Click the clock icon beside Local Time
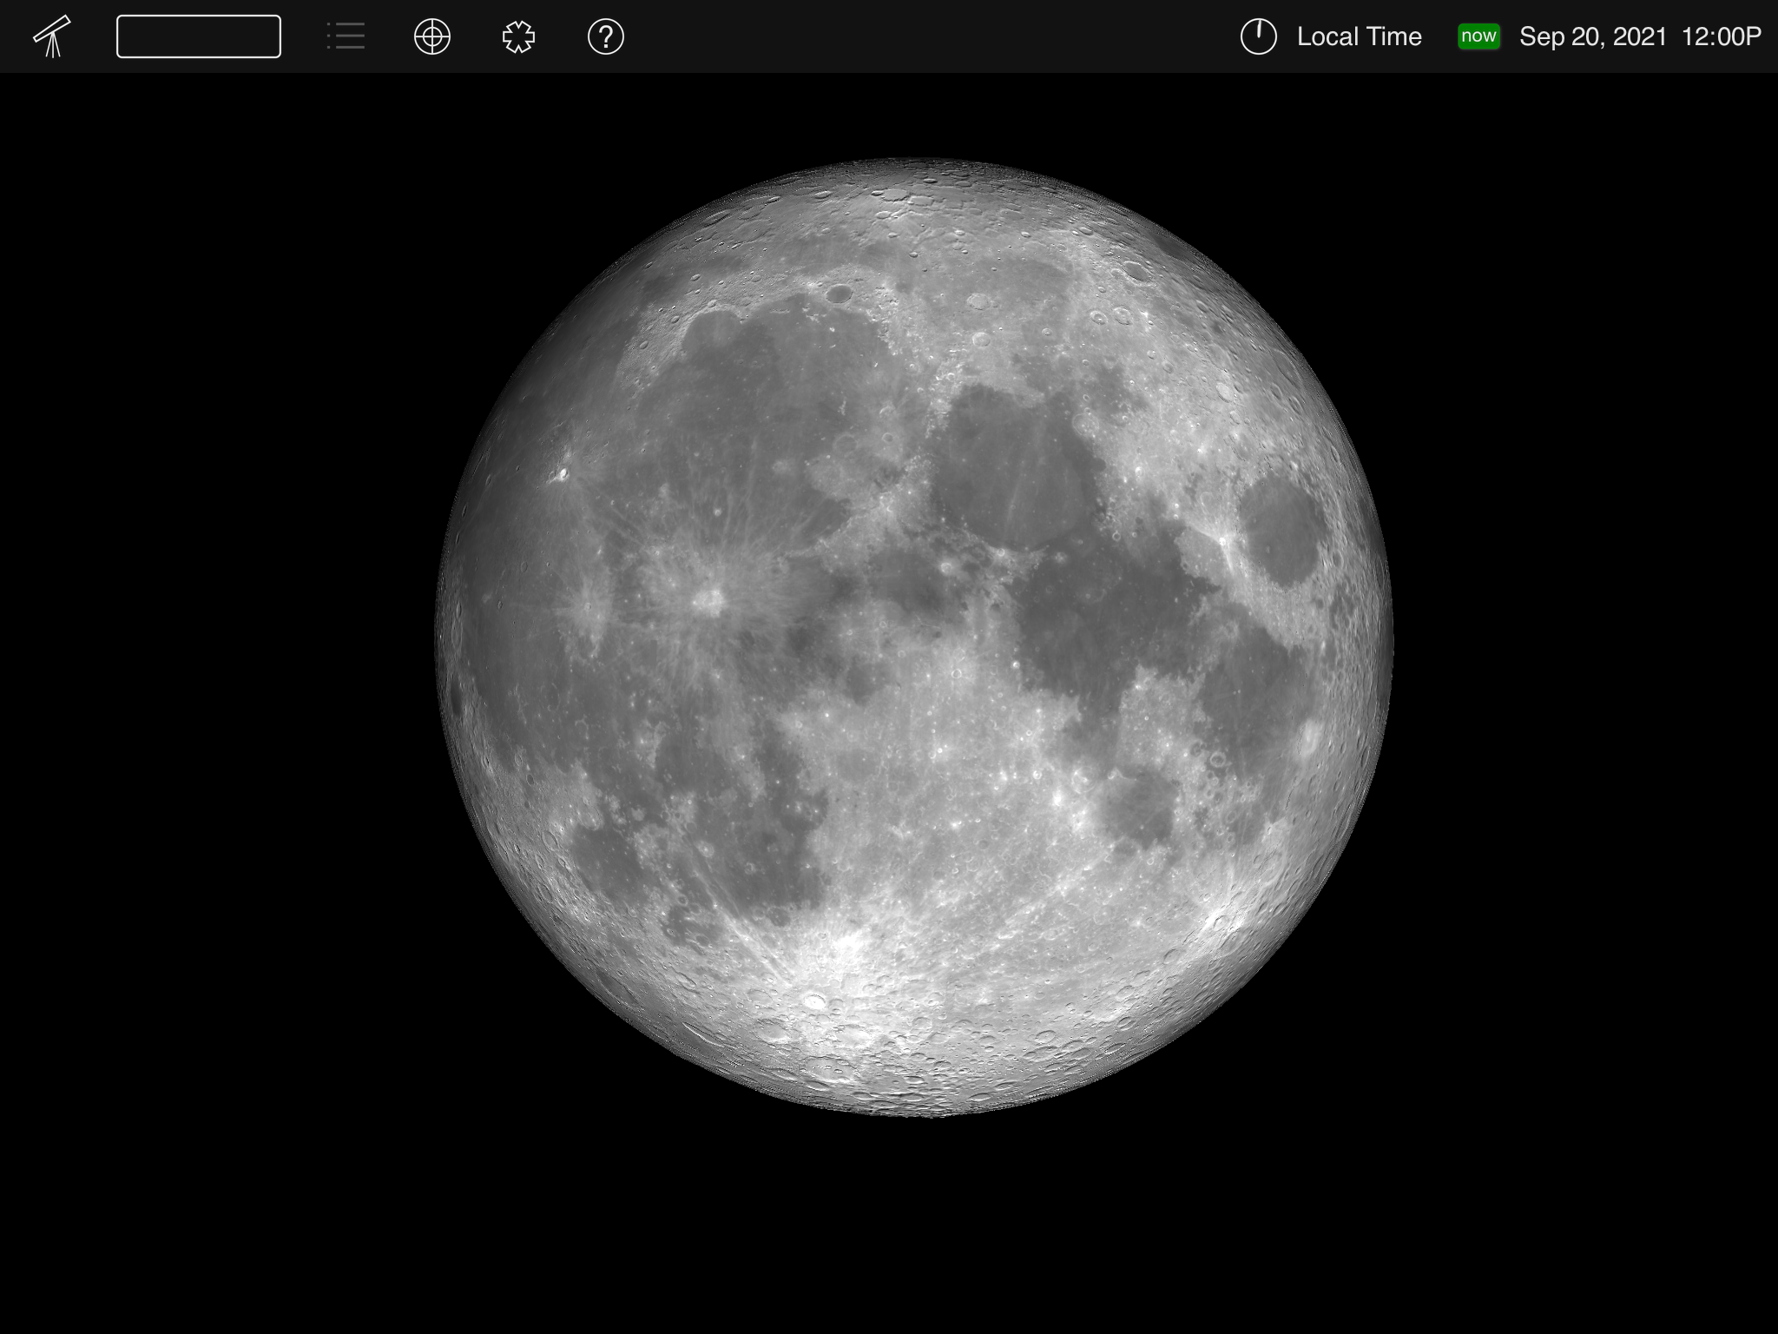The width and height of the screenshot is (1778, 1334). point(1258,36)
